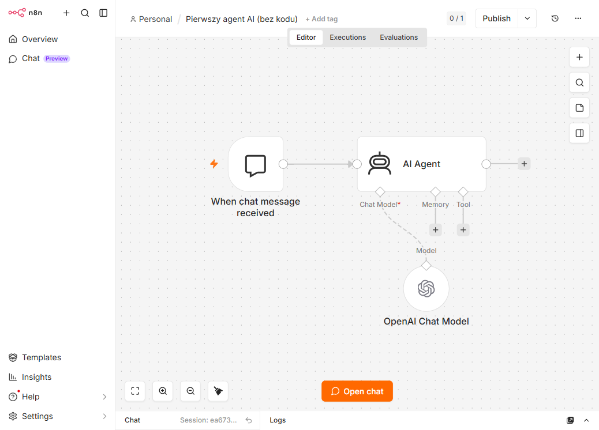The image size is (599, 430).
Task: Switch to the Evaluations tab
Action: point(399,37)
